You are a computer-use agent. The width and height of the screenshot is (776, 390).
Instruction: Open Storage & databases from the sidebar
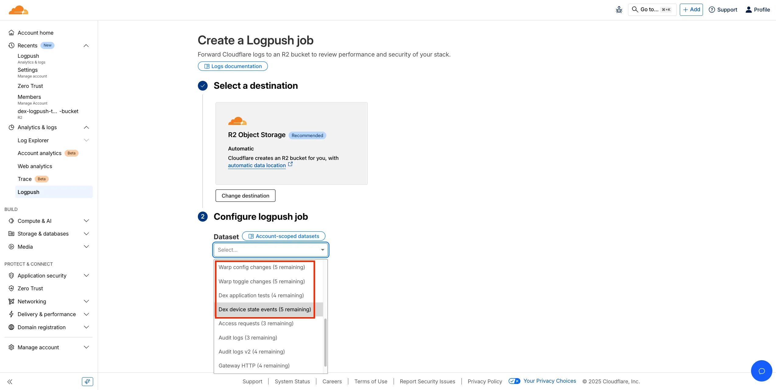pos(11,233)
